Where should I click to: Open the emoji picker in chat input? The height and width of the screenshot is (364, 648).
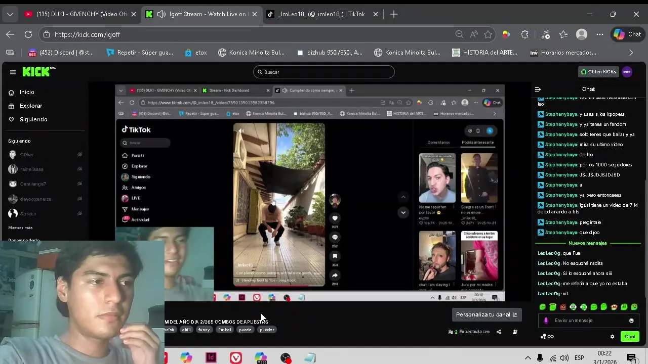tap(631, 321)
